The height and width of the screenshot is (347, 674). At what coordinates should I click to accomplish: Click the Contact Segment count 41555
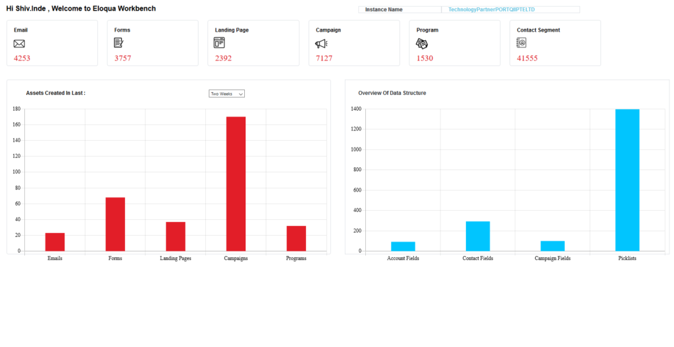coord(527,58)
